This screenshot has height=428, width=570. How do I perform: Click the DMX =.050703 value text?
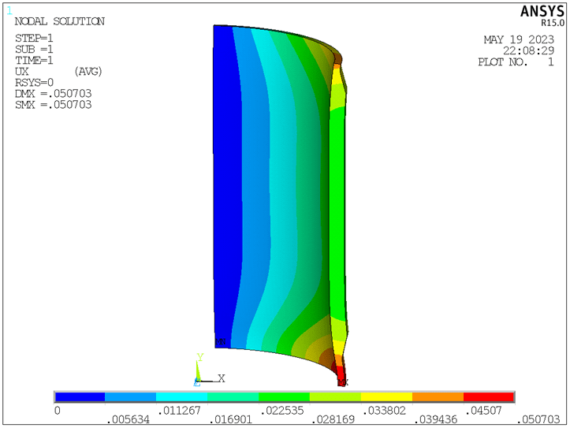(x=53, y=94)
